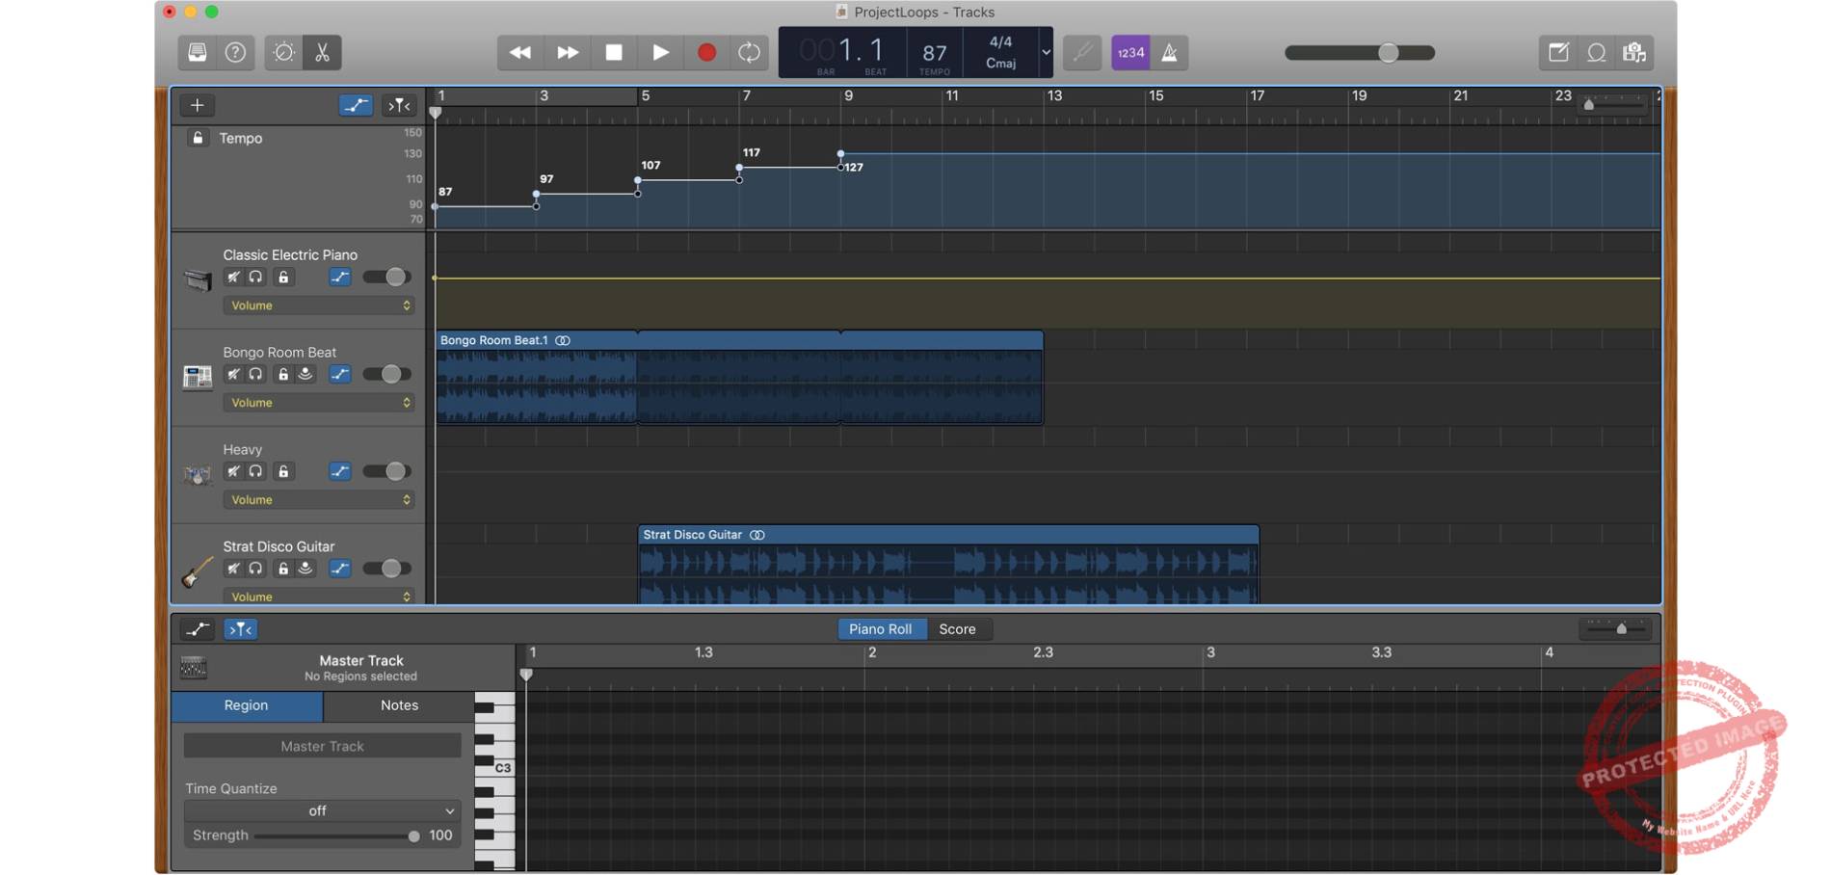1831x875 pixels.
Task: Enable the count-in 1234 button
Action: click(x=1130, y=53)
